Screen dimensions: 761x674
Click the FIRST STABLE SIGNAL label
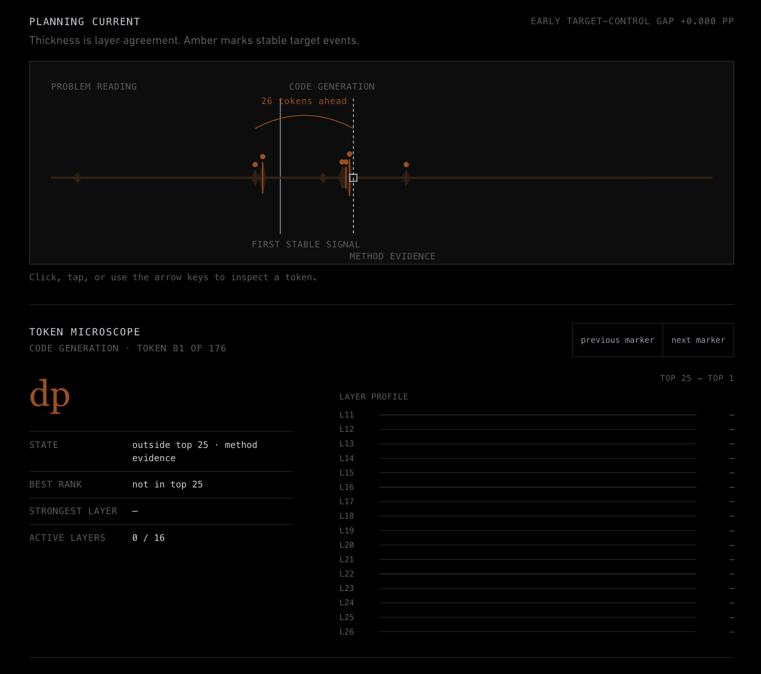pyautogui.click(x=306, y=245)
